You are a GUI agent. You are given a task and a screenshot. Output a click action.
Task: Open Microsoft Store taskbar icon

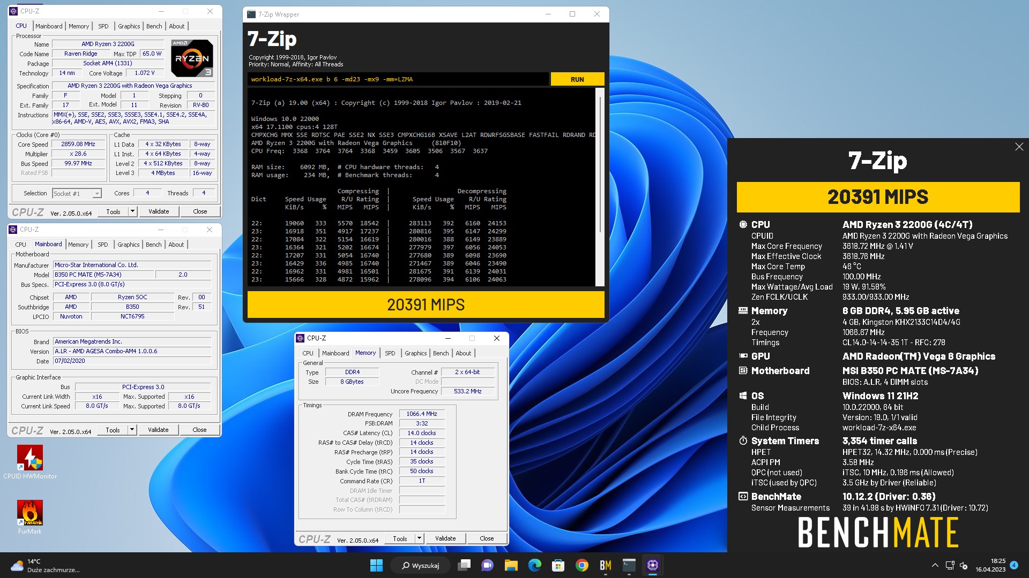[558, 565]
